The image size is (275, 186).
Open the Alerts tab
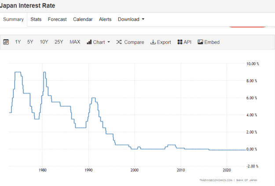(105, 19)
